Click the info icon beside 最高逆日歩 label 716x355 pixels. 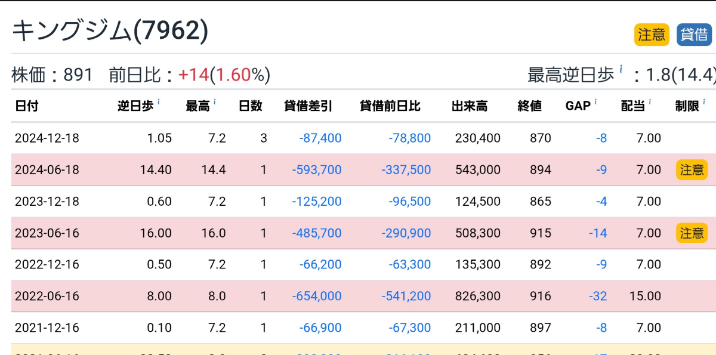621,69
